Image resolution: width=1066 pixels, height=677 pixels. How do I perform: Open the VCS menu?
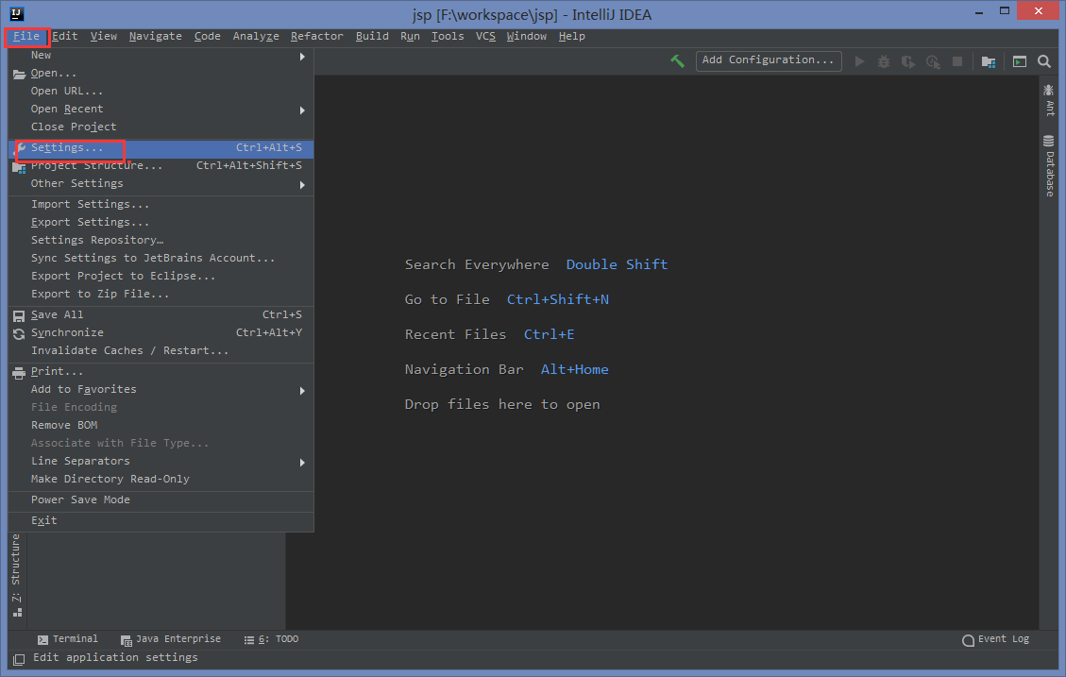(485, 37)
